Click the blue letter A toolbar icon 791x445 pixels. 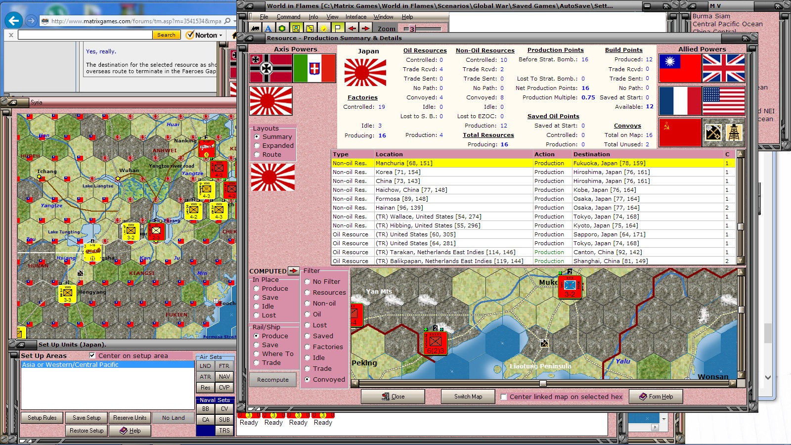pyautogui.click(x=267, y=28)
